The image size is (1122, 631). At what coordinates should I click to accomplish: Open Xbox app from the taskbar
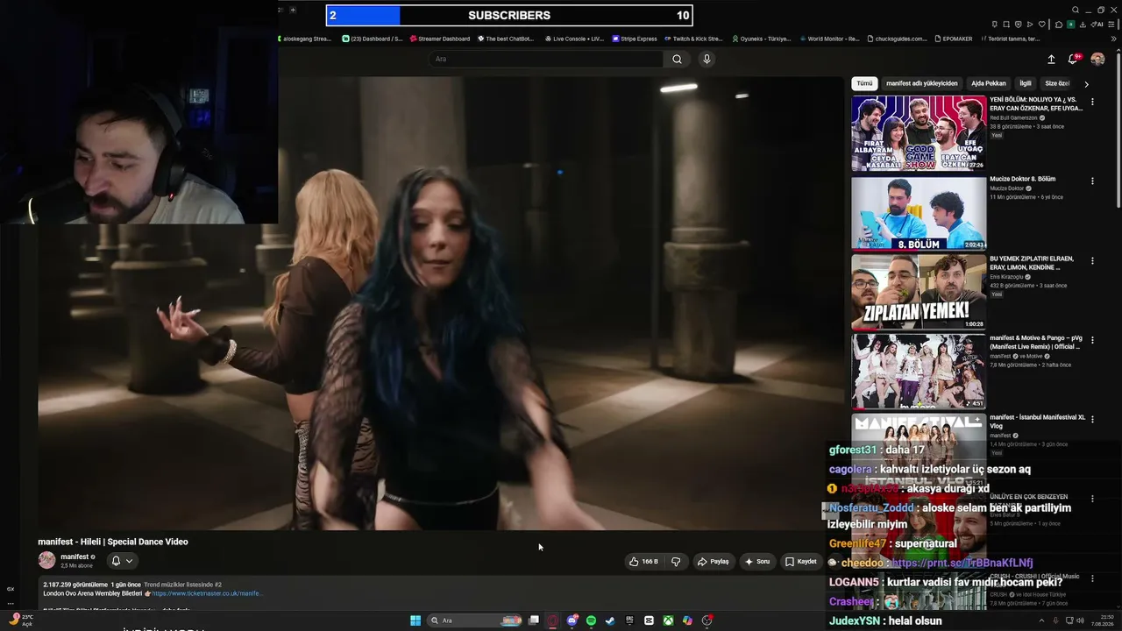[668, 620]
